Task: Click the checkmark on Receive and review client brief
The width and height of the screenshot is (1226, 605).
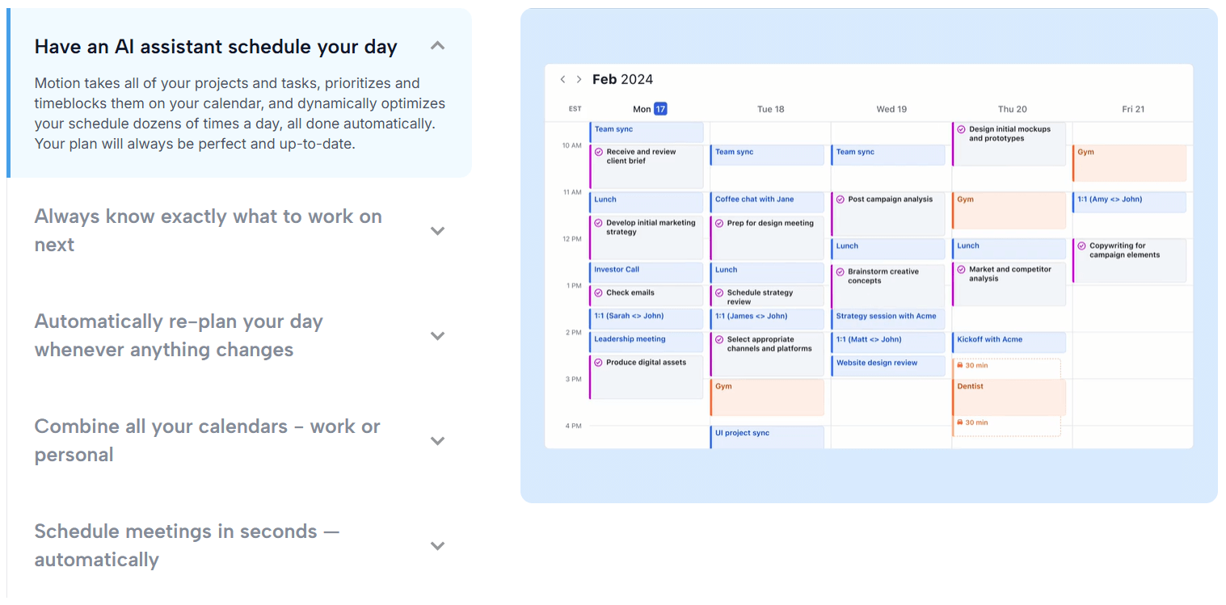Action: pyautogui.click(x=597, y=150)
